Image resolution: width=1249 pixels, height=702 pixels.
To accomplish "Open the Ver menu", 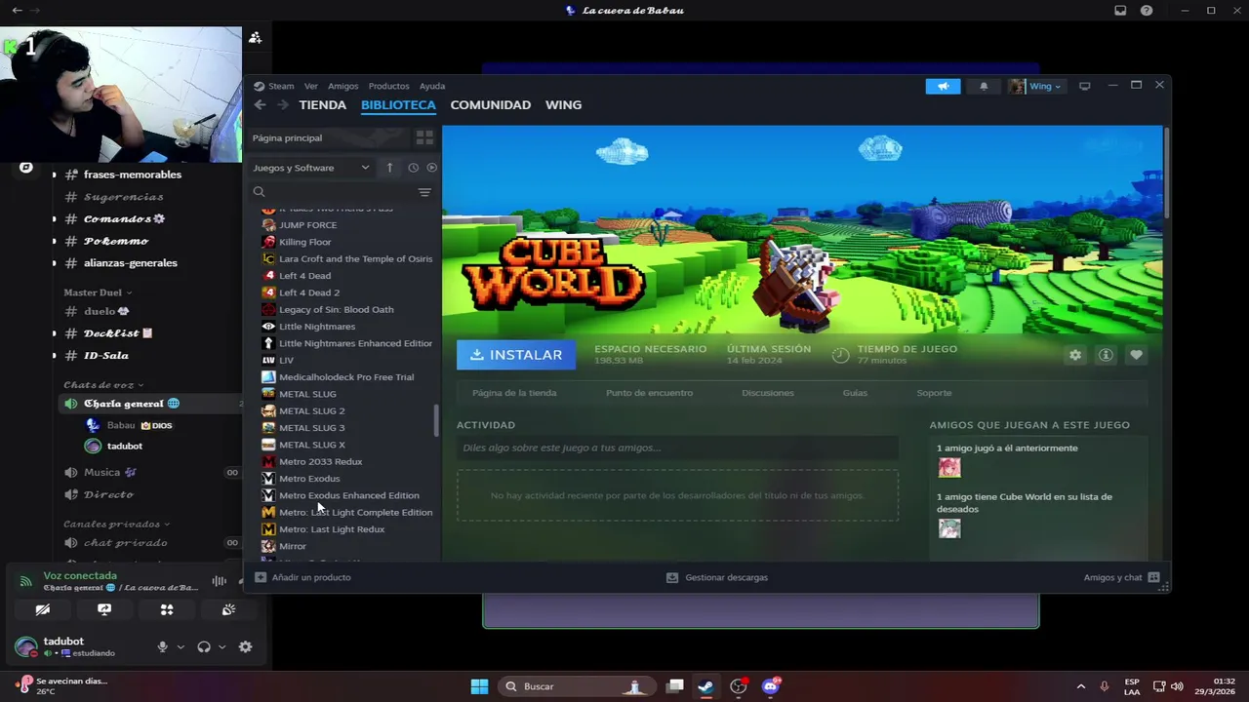I will [x=310, y=86].
